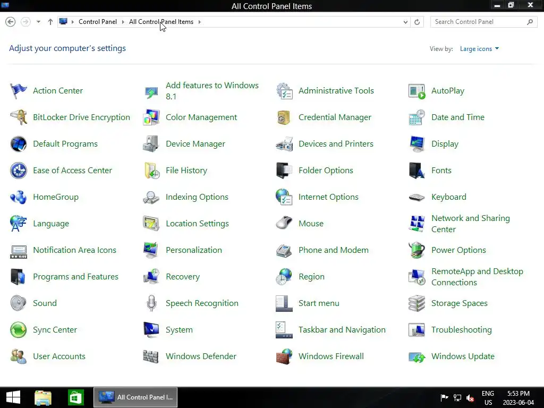
Task: Open the Action Center flag icon
Action: (x=19, y=91)
